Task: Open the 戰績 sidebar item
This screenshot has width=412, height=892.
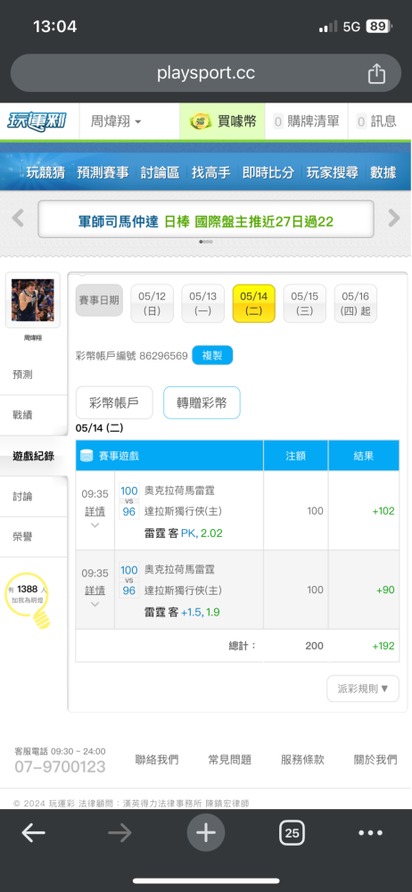Action: coord(34,416)
